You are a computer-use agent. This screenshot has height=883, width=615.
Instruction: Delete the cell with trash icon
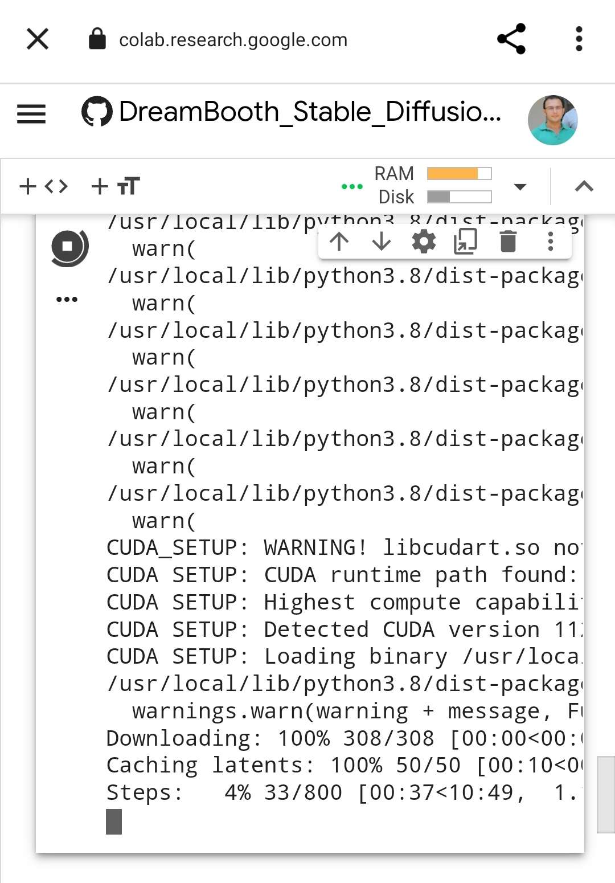508,242
